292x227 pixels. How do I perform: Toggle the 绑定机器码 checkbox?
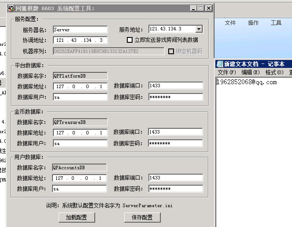(171, 51)
